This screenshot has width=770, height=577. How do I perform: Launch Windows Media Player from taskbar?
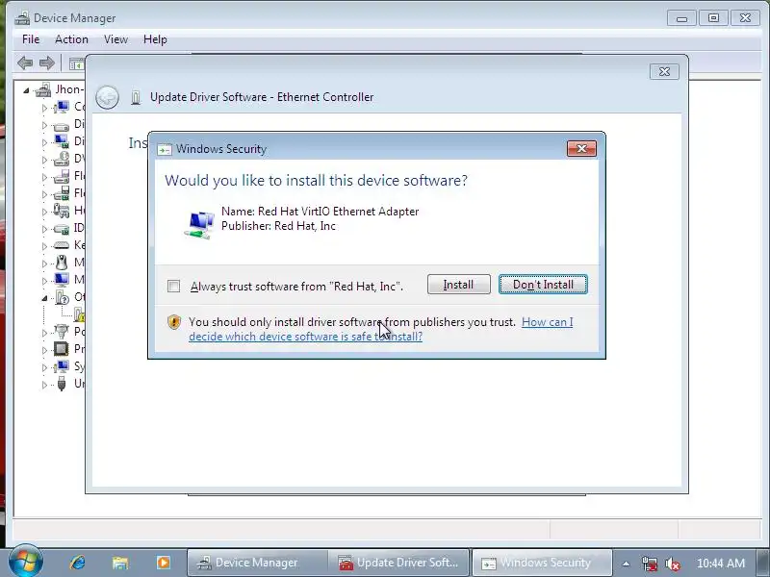click(163, 563)
